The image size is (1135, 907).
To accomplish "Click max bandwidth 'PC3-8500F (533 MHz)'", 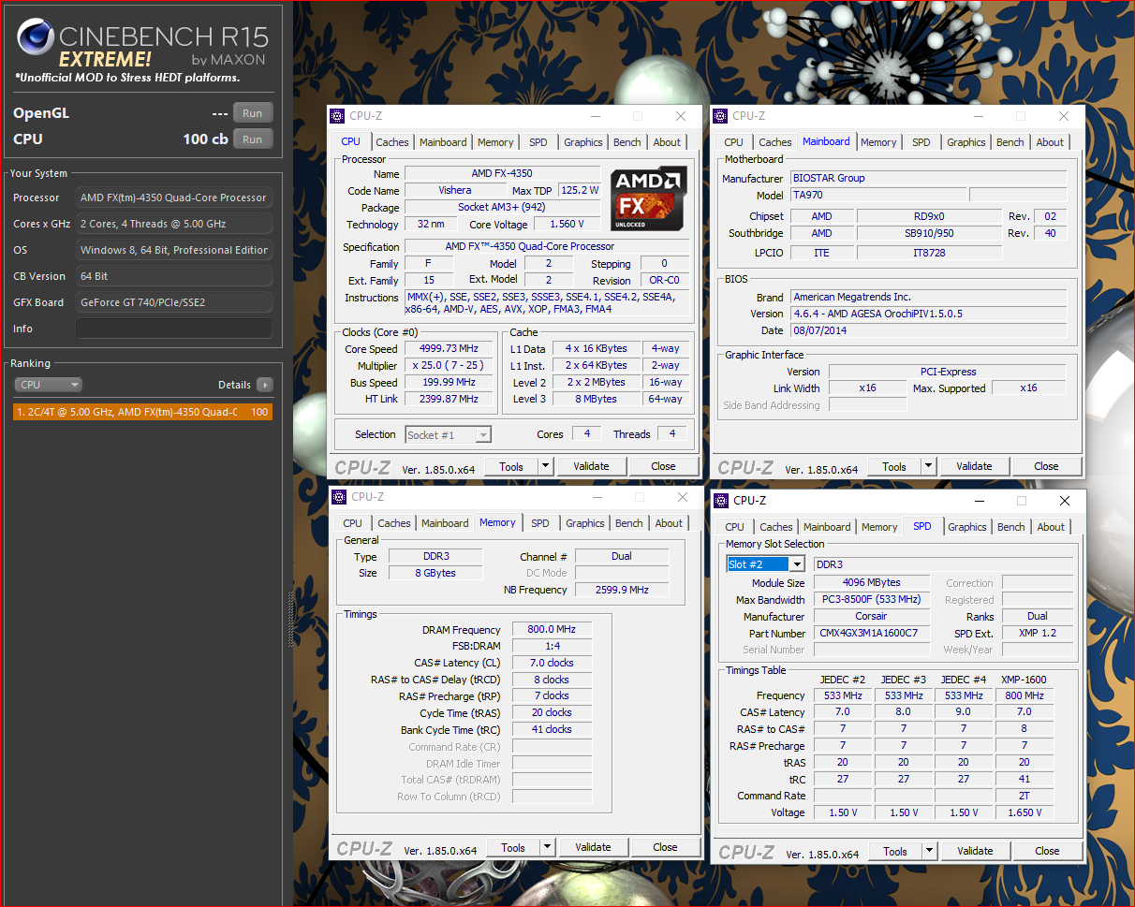I will point(871,599).
